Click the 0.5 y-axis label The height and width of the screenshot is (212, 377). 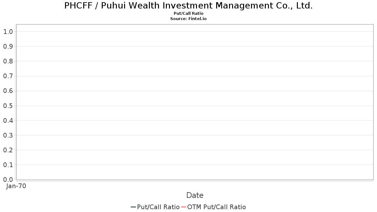pos(8,106)
